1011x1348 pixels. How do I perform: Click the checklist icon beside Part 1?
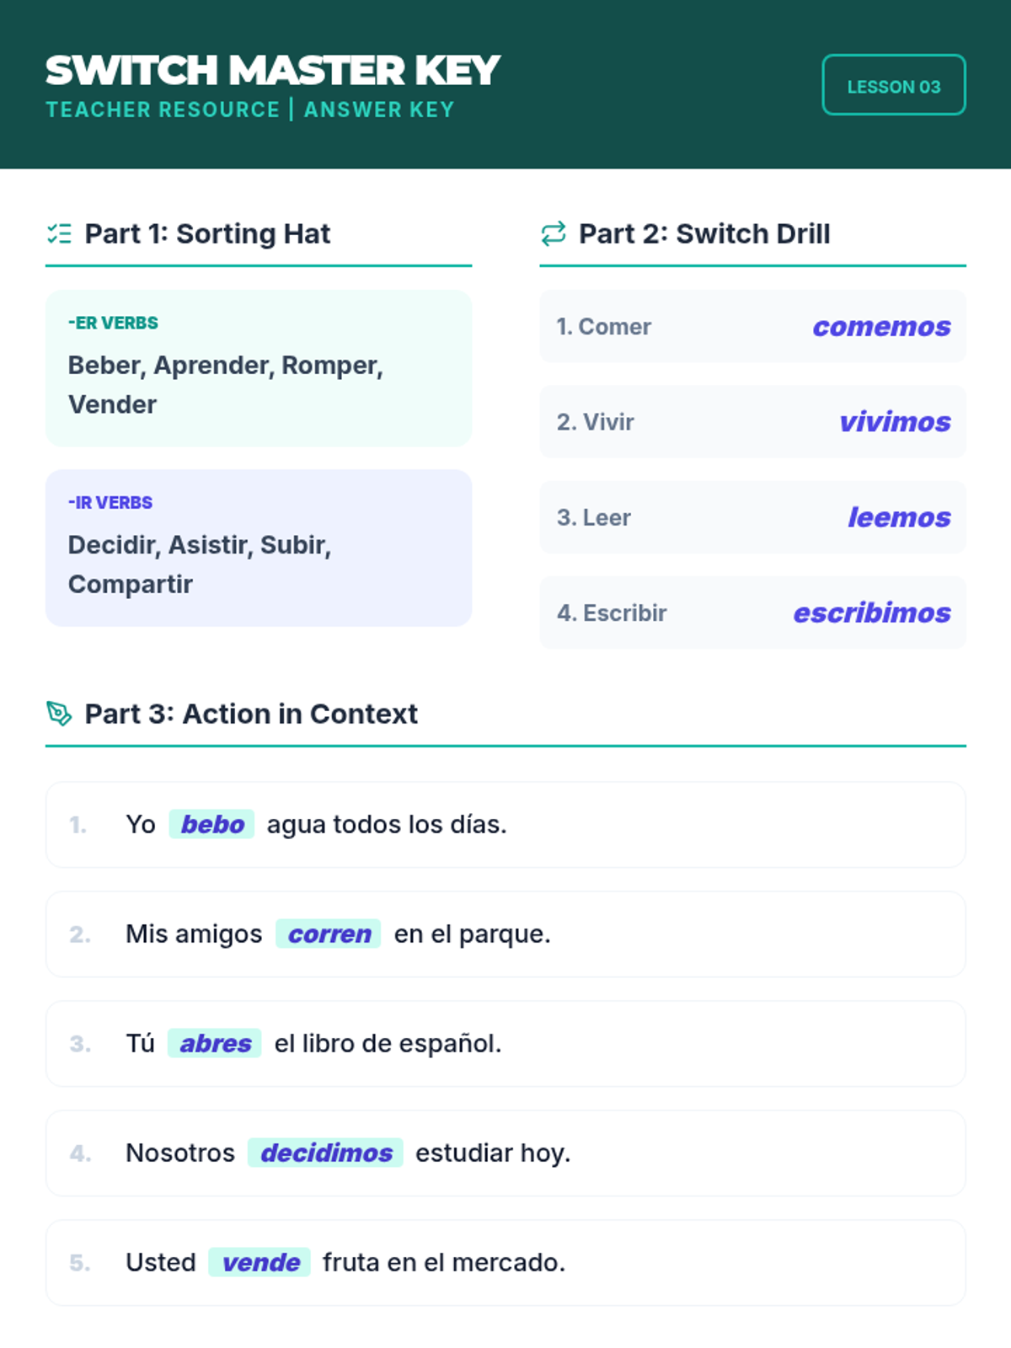click(59, 233)
